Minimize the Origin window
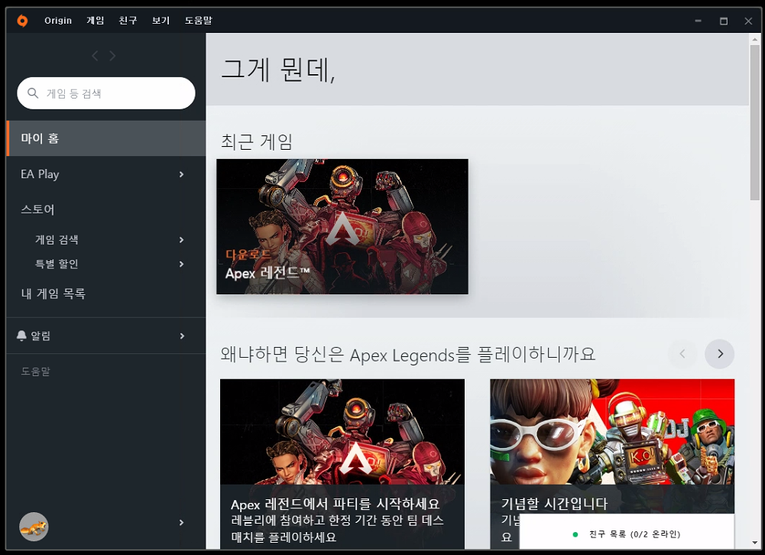 pos(699,21)
